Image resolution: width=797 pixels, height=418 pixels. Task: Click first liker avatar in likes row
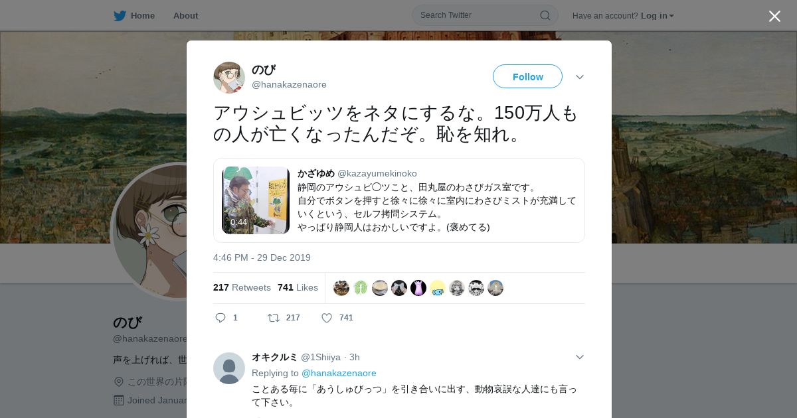point(341,288)
